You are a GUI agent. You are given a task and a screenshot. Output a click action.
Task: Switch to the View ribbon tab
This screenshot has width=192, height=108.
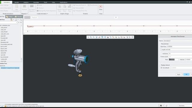pyautogui.click(x=53, y=2)
